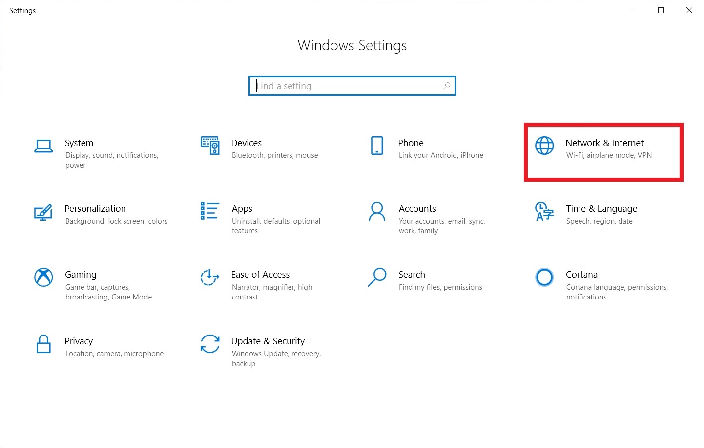Open the Devices keyboard and speaker icon
The image size is (704, 448).
(x=210, y=146)
